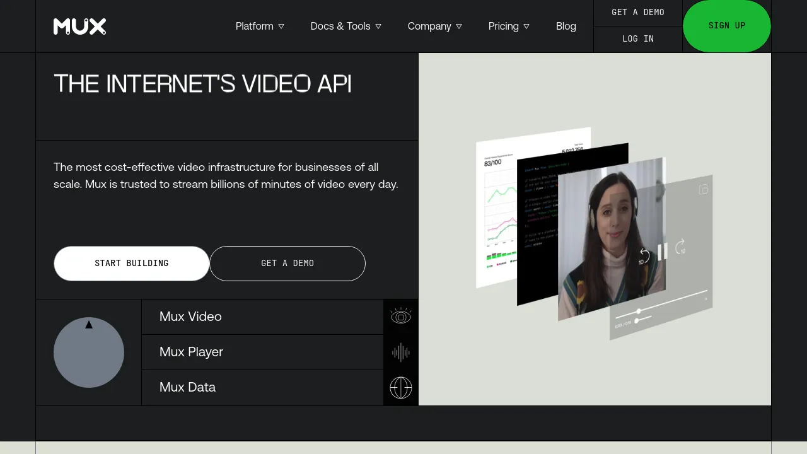
Task: Click the video progress slider
Action: (661, 305)
